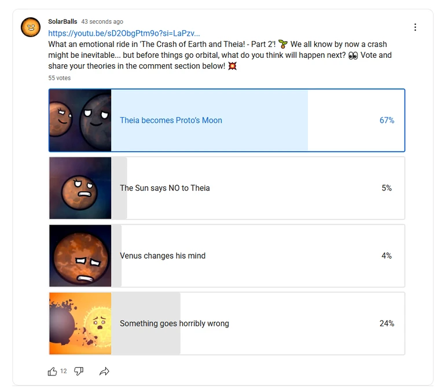437x387 pixels.
Task: Click the SolarBalls channel avatar
Action: pyautogui.click(x=31, y=27)
